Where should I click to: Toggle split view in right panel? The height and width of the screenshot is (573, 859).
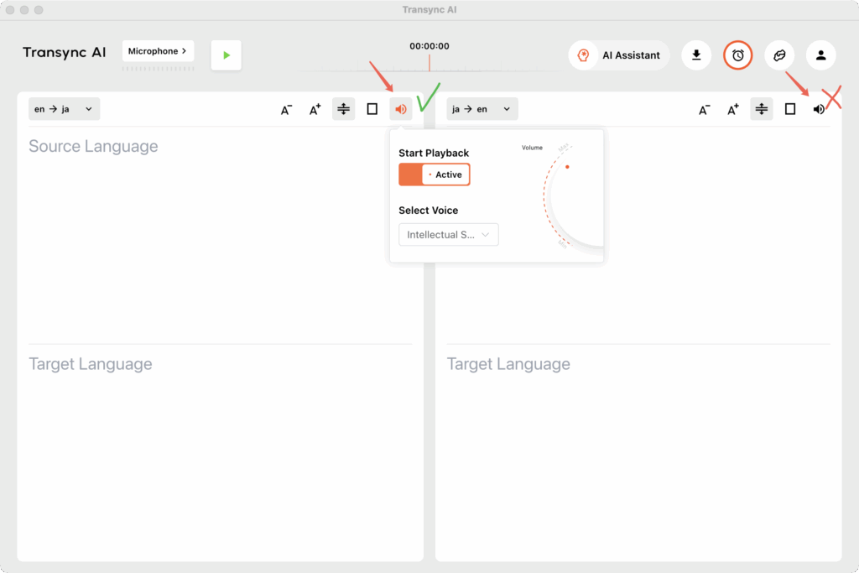[762, 109]
